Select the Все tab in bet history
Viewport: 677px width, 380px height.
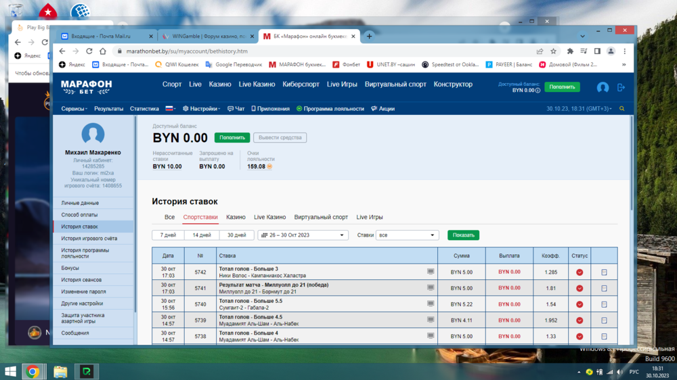pos(170,217)
